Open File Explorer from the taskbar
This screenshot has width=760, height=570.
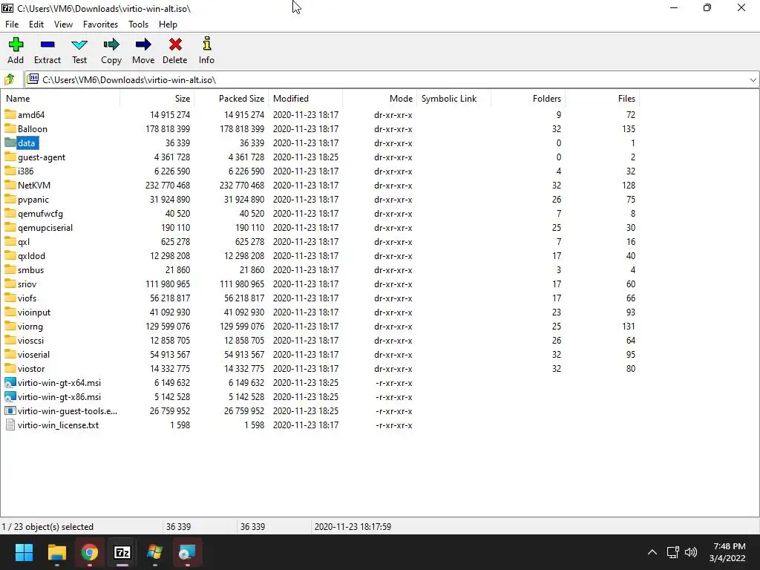56,552
